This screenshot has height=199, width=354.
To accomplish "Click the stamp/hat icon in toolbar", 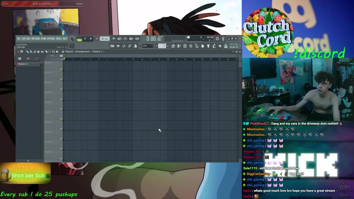I will pos(136,46).
